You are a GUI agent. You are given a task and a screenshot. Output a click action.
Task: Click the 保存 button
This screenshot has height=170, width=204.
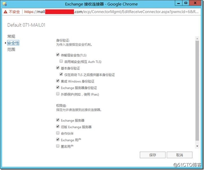(153, 155)
